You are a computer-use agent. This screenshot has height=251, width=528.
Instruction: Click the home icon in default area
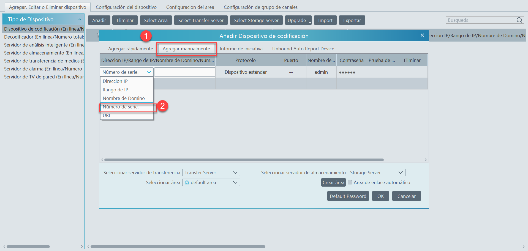click(x=187, y=182)
